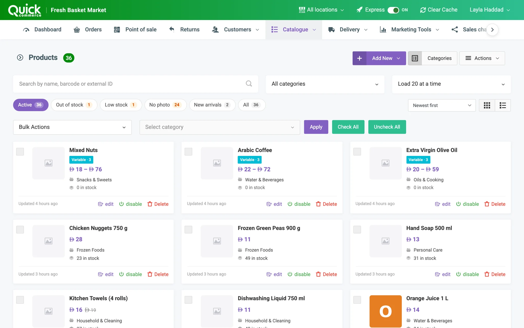Switch to list view layout icon
Viewport: 524px width, 328px height.
503,105
